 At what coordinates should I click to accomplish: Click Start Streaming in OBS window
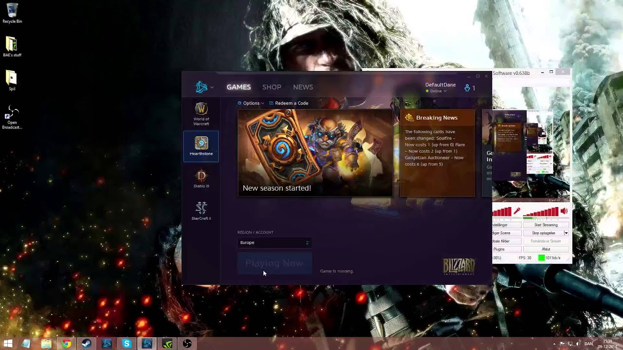pyautogui.click(x=546, y=225)
